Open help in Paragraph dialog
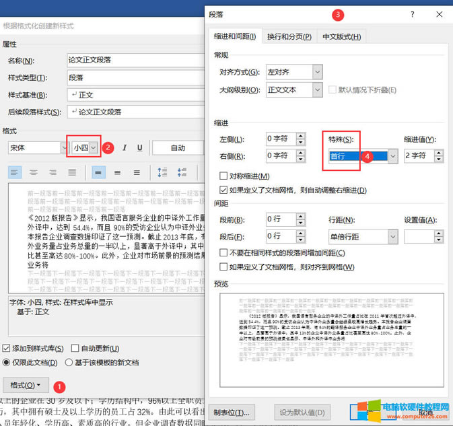453x426 pixels. point(412,14)
